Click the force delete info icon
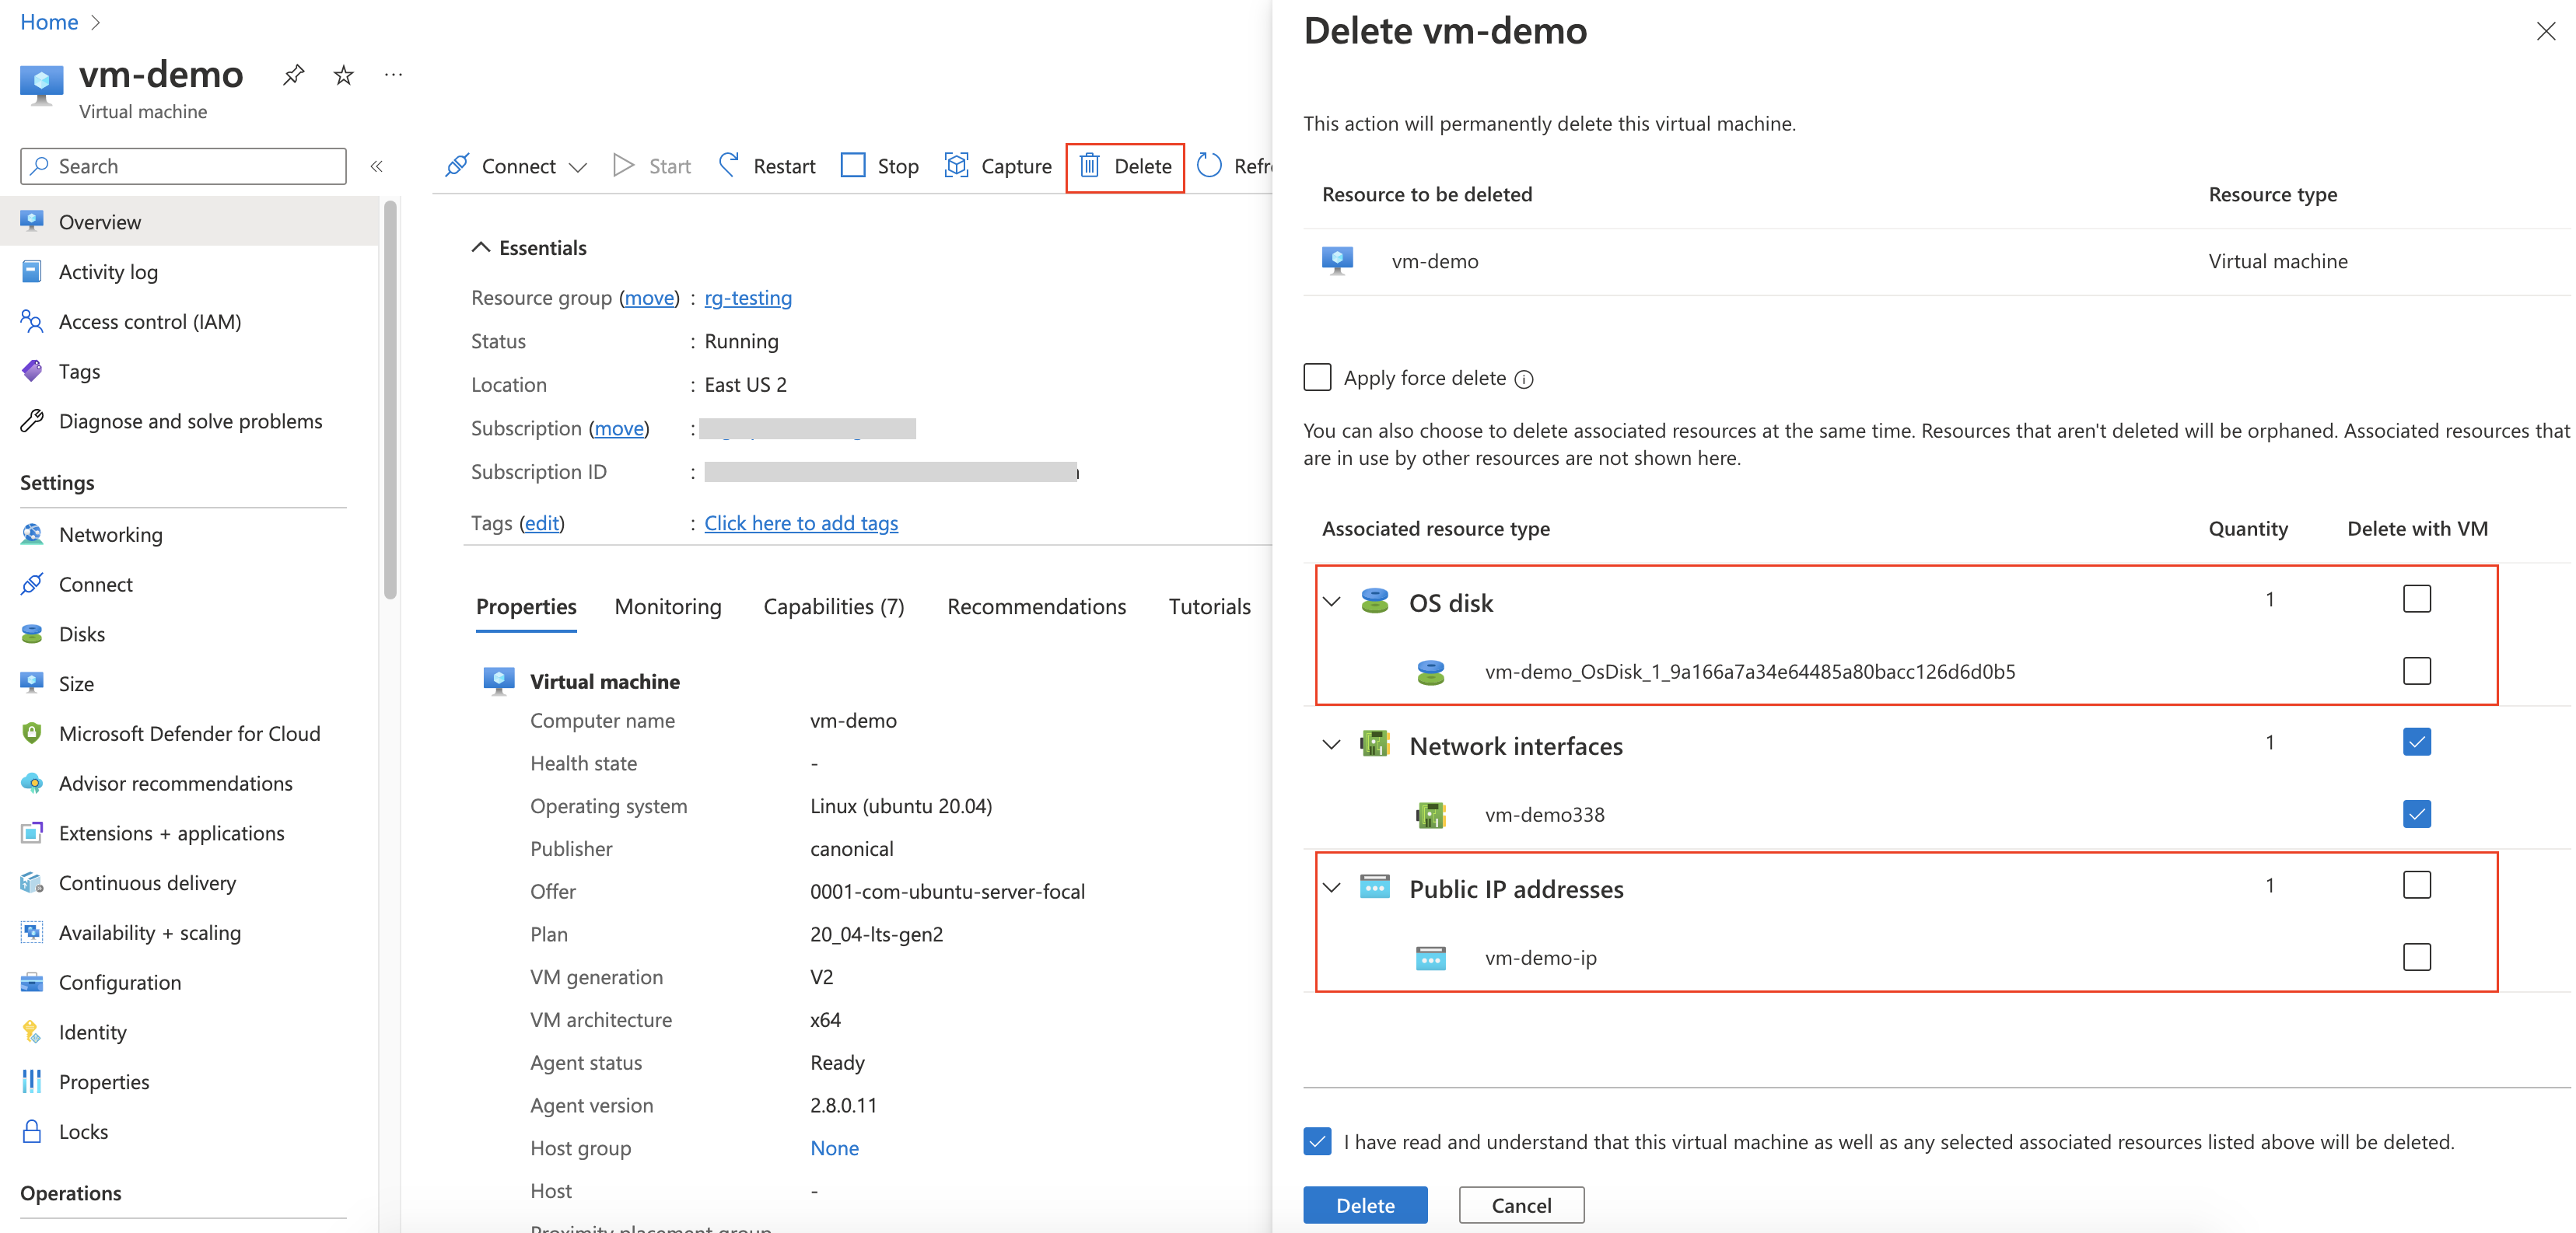This screenshot has width=2576, height=1233. pyautogui.click(x=1524, y=379)
